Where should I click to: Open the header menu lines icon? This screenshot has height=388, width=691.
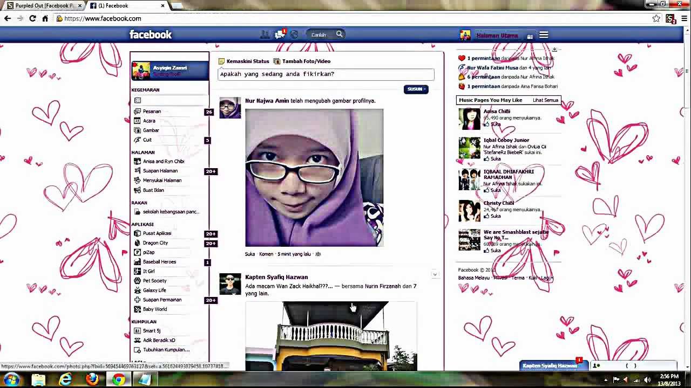pos(544,35)
